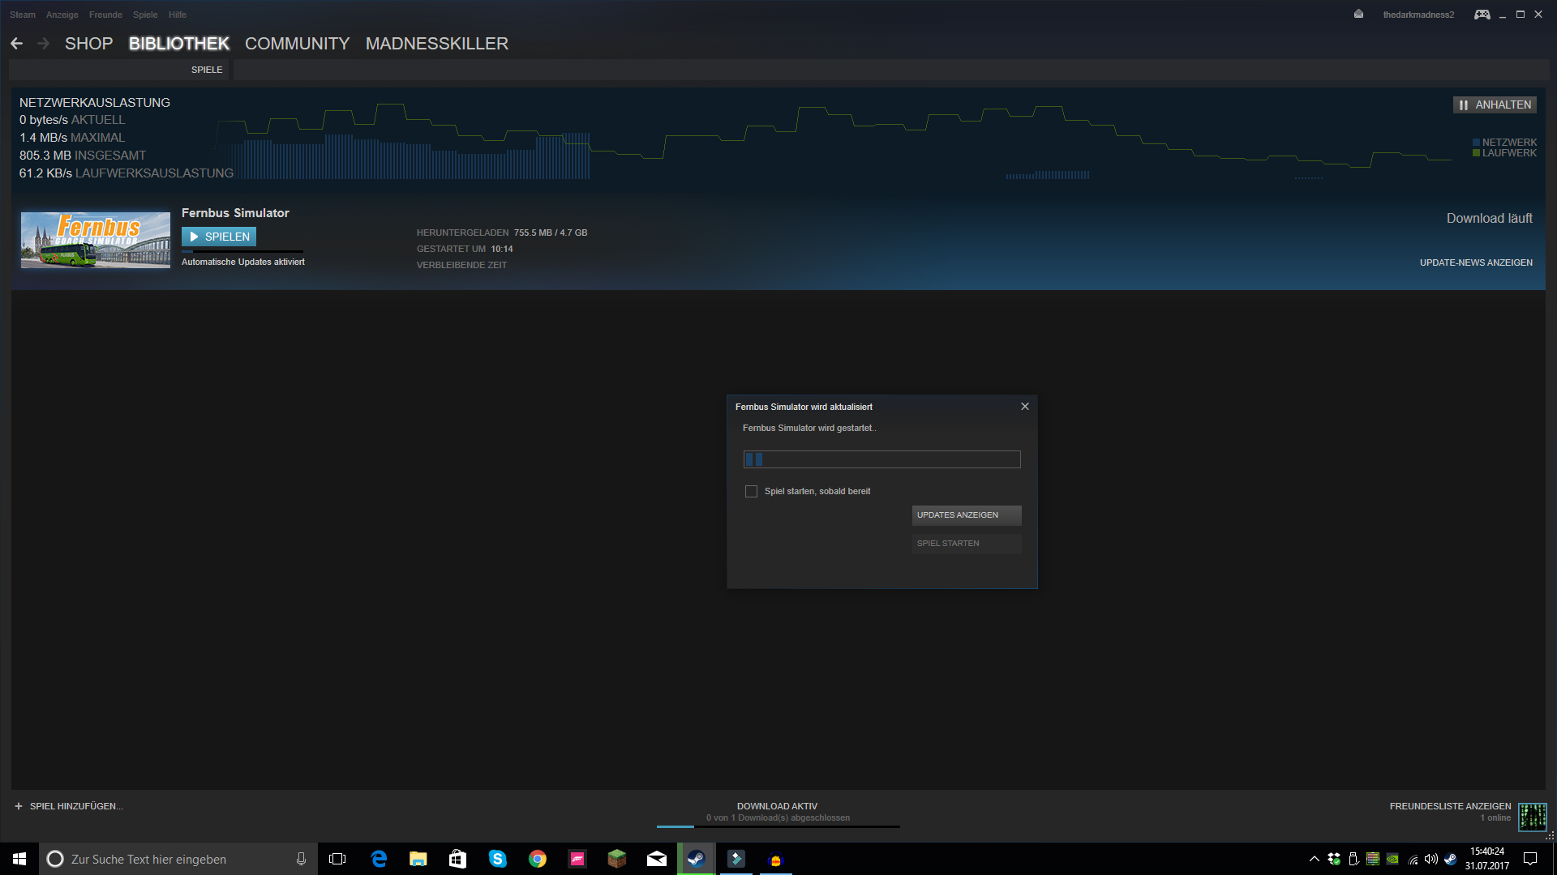Image resolution: width=1557 pixels, height=875 pixels.
Task: Click the Big Picture controller icon
Action: (x=1482, y=14)
